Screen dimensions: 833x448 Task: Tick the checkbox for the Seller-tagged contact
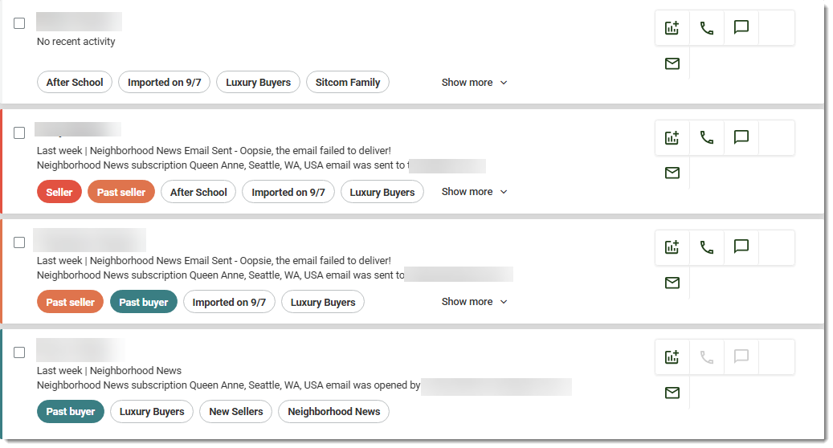19,132
